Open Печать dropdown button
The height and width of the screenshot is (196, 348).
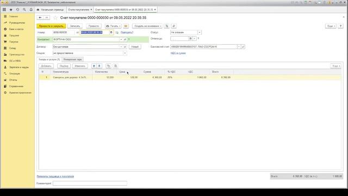pyautogui.click(x=113, y=26)
